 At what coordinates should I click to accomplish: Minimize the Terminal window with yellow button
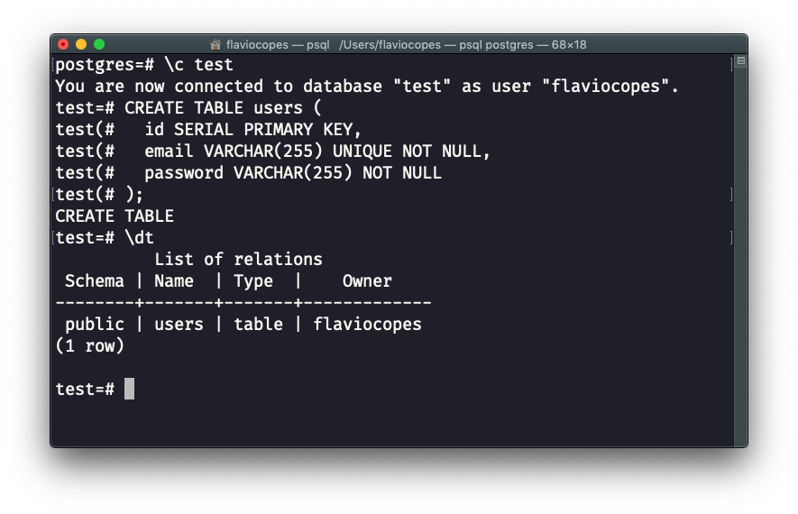tap(81, 44)
